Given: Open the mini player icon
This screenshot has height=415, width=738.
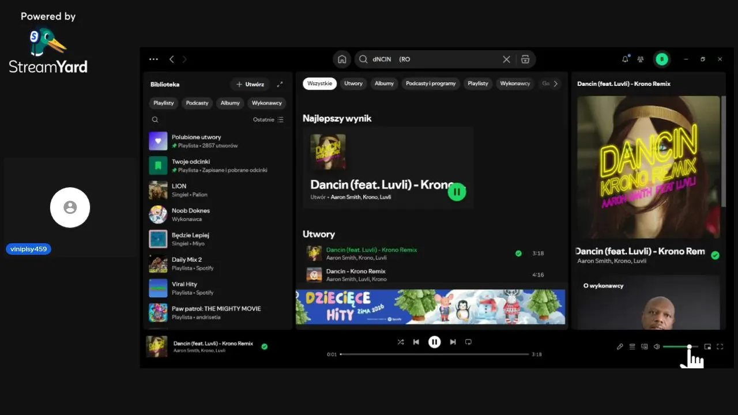Looking at the screenshot, I should point(707,346).
